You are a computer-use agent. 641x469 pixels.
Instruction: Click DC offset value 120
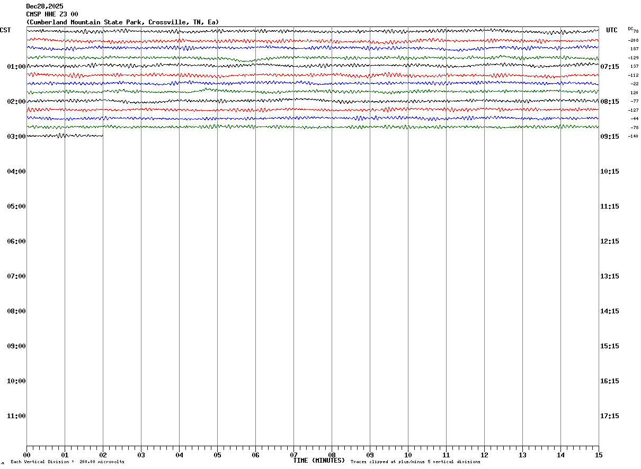tap(634, 93)
